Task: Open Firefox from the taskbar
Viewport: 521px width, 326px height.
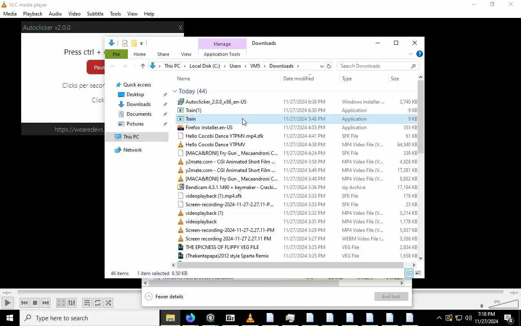Action: pos(190,318)
